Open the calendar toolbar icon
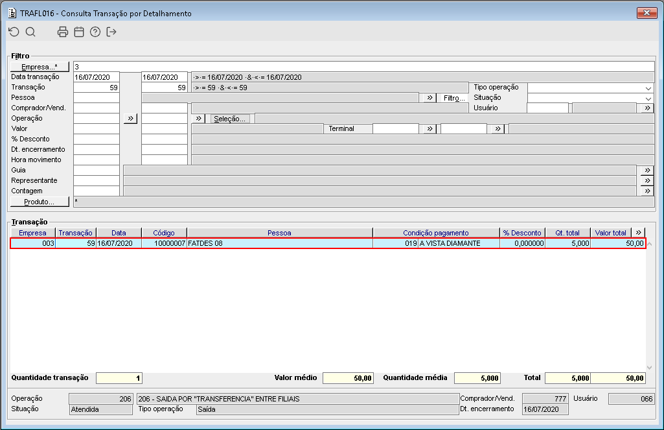 point(79,32)
